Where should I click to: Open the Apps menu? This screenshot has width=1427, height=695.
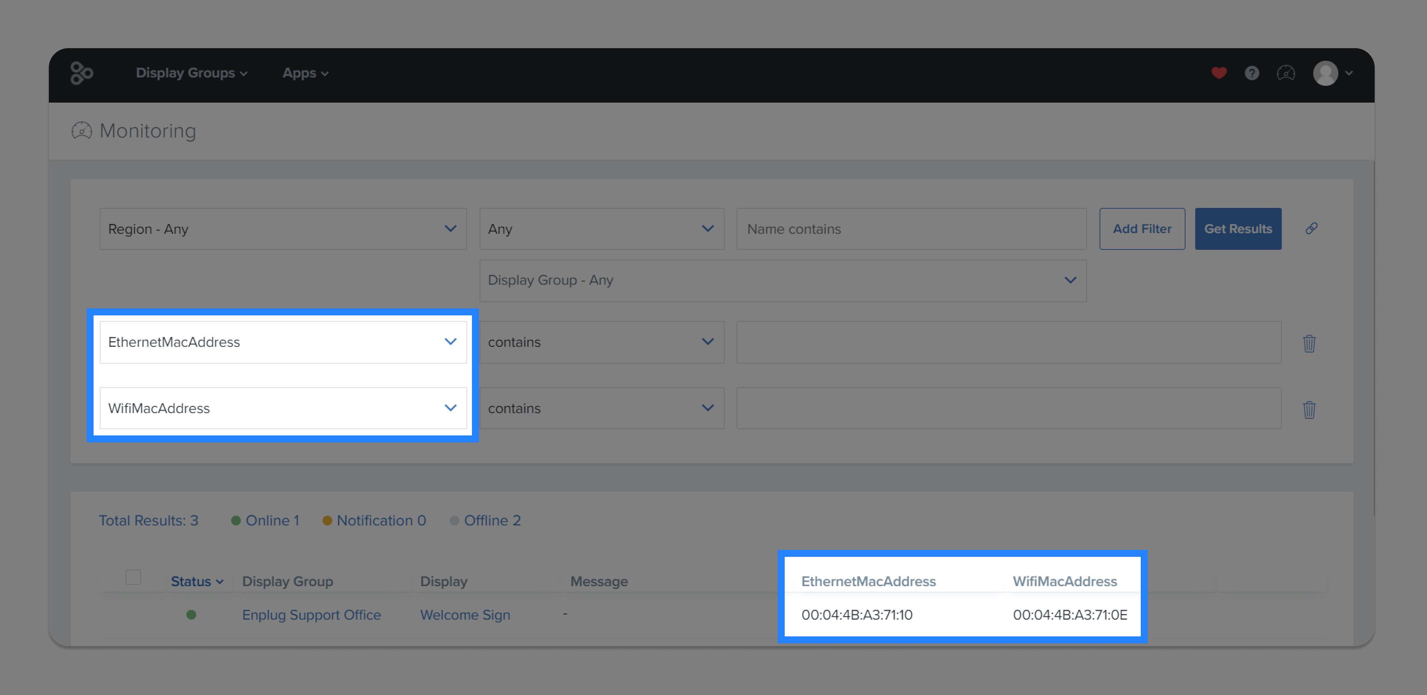coord(305,73)
